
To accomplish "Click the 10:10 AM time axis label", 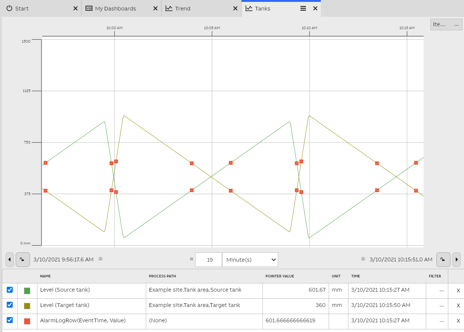I will point(310,28).
